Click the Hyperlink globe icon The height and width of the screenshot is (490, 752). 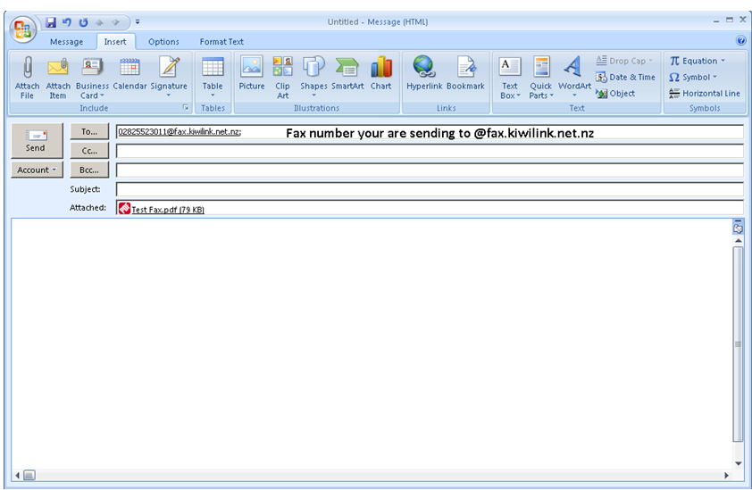point(423,68)
